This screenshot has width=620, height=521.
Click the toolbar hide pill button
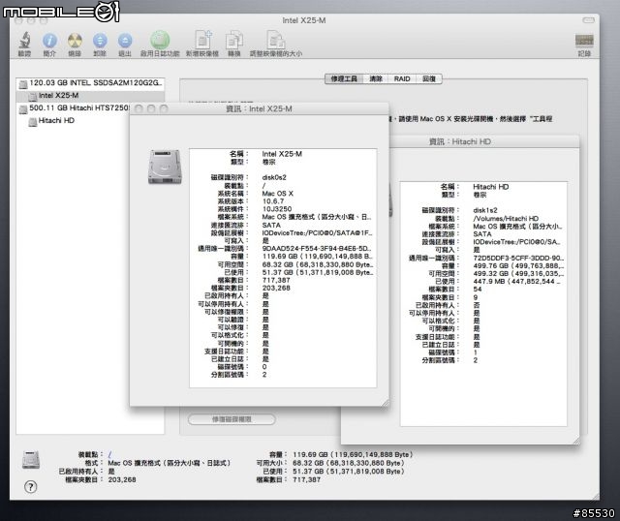coord(588,19)
